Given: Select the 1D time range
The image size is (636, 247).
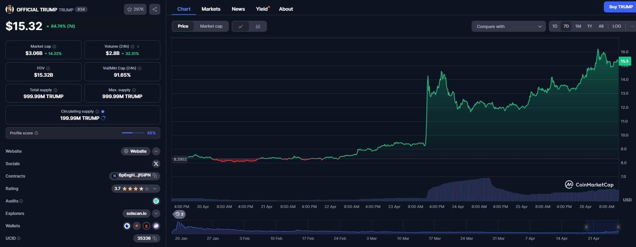Looking at the screenshot, I should pyautogui.click(x=555, y=26).
